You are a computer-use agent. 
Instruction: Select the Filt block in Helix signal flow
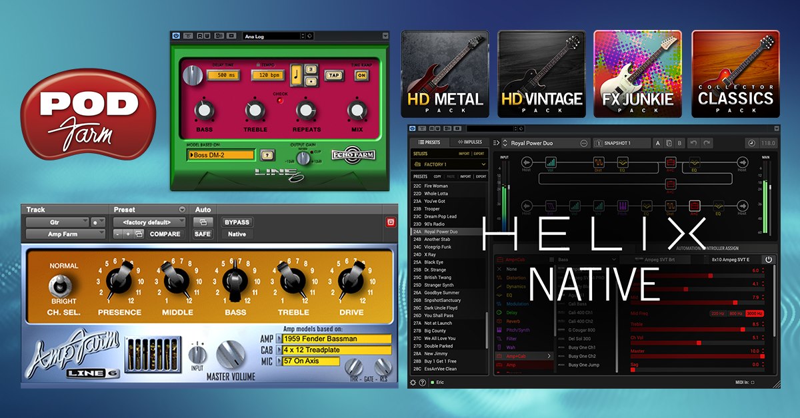click(551, 206)
